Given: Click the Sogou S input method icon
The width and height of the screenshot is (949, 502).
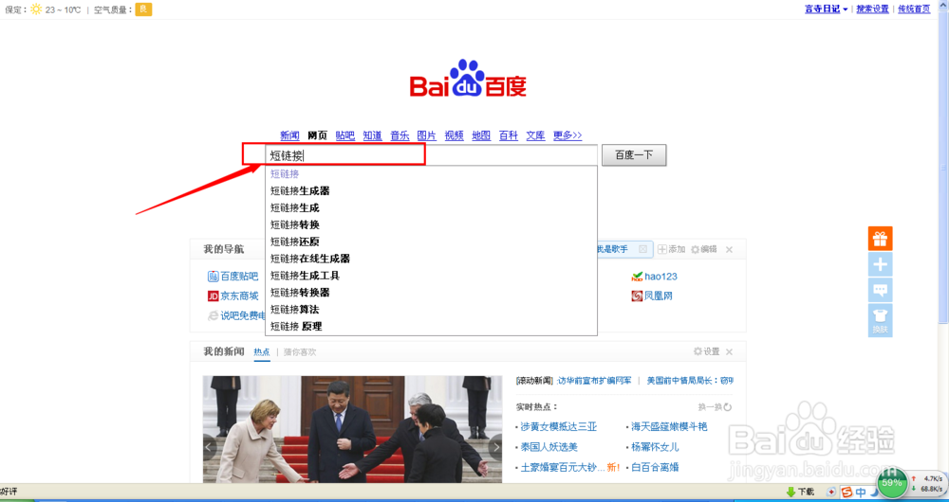Looking at the screenshot, I should tap(847, 493).
